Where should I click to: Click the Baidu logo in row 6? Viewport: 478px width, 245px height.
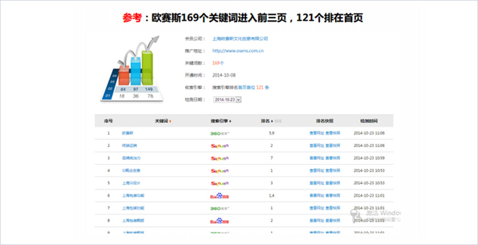click(220, 196)
